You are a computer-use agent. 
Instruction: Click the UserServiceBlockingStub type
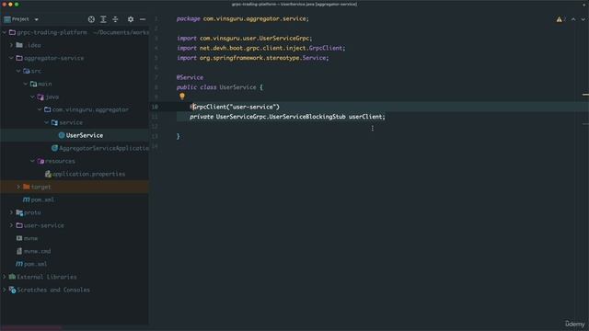coord(307,117)
